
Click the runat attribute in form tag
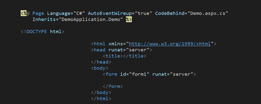click(160, 74)
